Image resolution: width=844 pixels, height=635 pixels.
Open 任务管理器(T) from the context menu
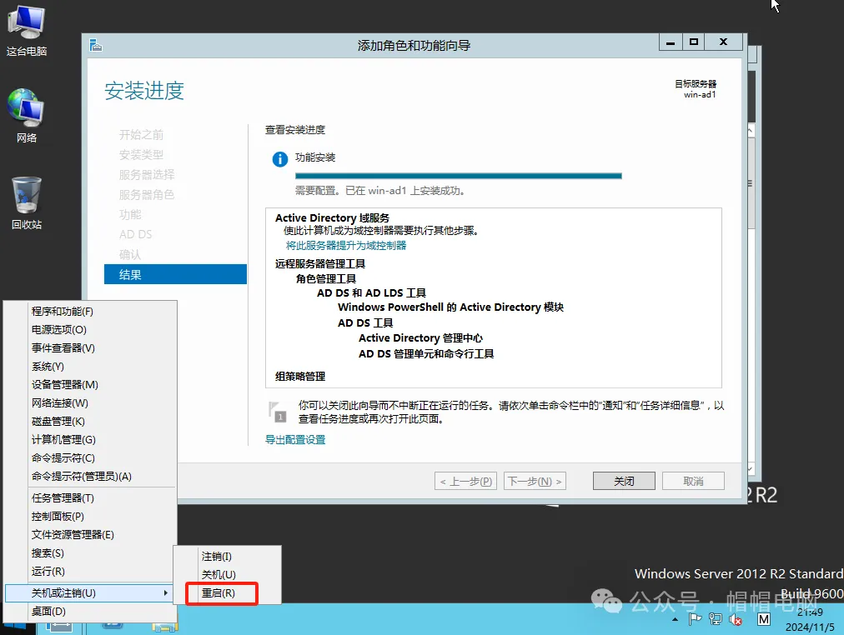pos(63,498)
